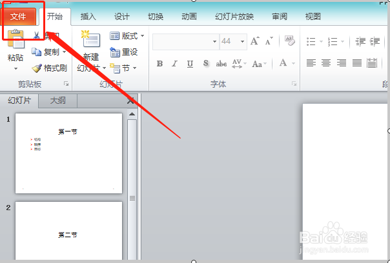This screenshot has height=263, width=390.
Task: Close the slide thumbnail pane
Action: coord(130,101)
